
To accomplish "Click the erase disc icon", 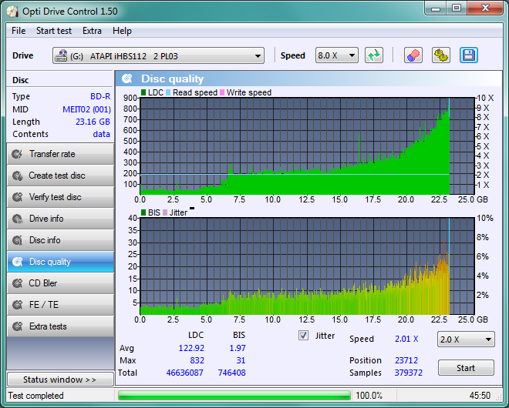I will click(413, 55).
